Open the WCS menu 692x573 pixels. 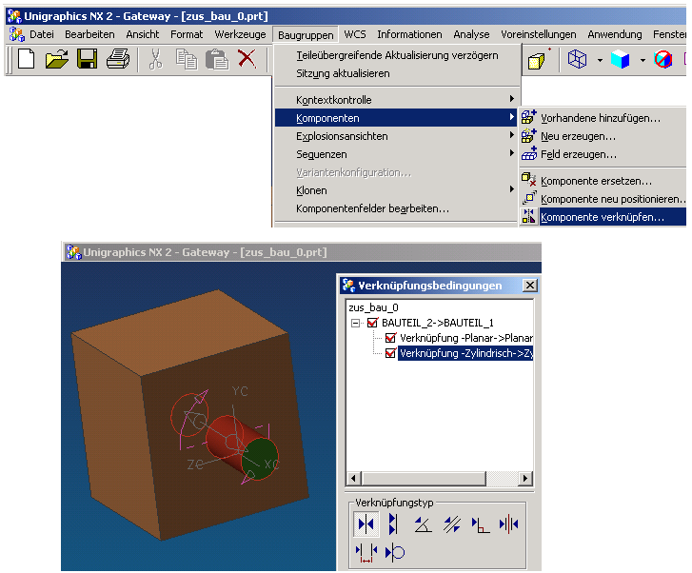355,34
